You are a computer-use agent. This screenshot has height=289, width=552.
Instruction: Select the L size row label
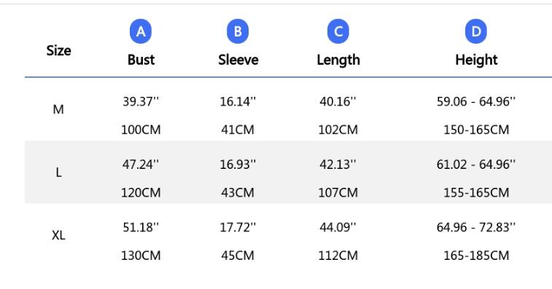(59, 173)
